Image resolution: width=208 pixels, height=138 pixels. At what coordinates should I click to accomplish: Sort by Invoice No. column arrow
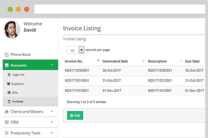(98, 60)
